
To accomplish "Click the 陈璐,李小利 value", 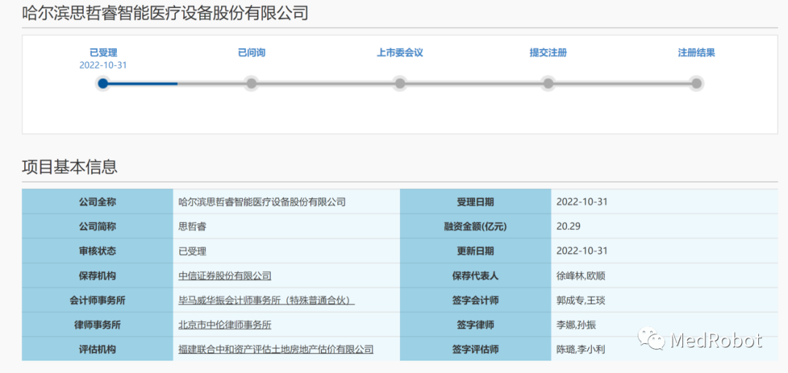I will click(581, 349).
